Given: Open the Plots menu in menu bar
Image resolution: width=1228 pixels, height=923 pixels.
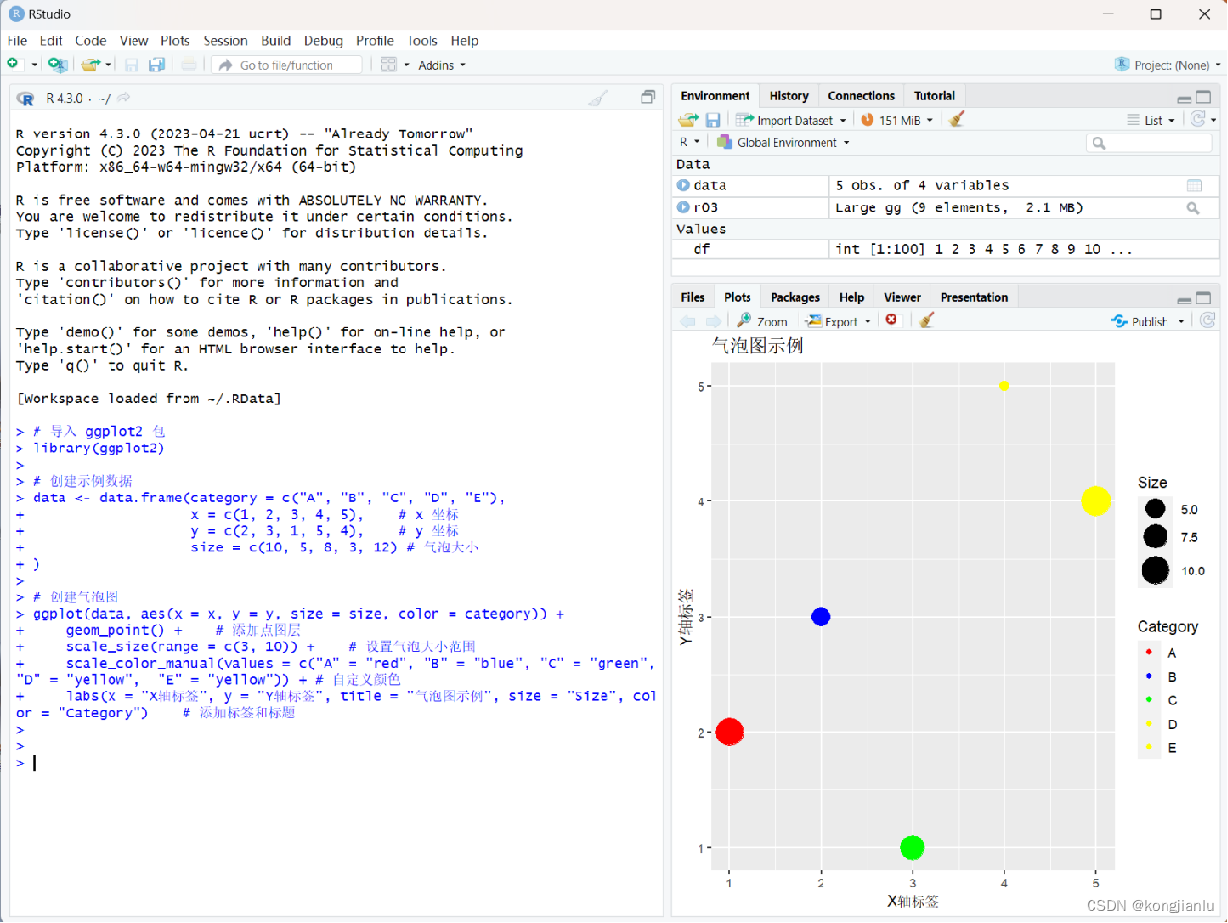Looking at the screenshot, I should (x=175, y=40).
